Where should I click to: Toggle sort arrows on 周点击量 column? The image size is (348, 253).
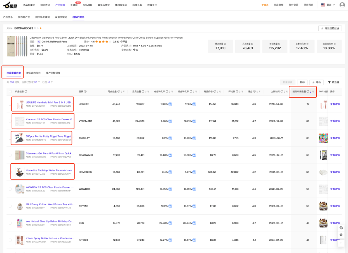[x=121, y=92]
